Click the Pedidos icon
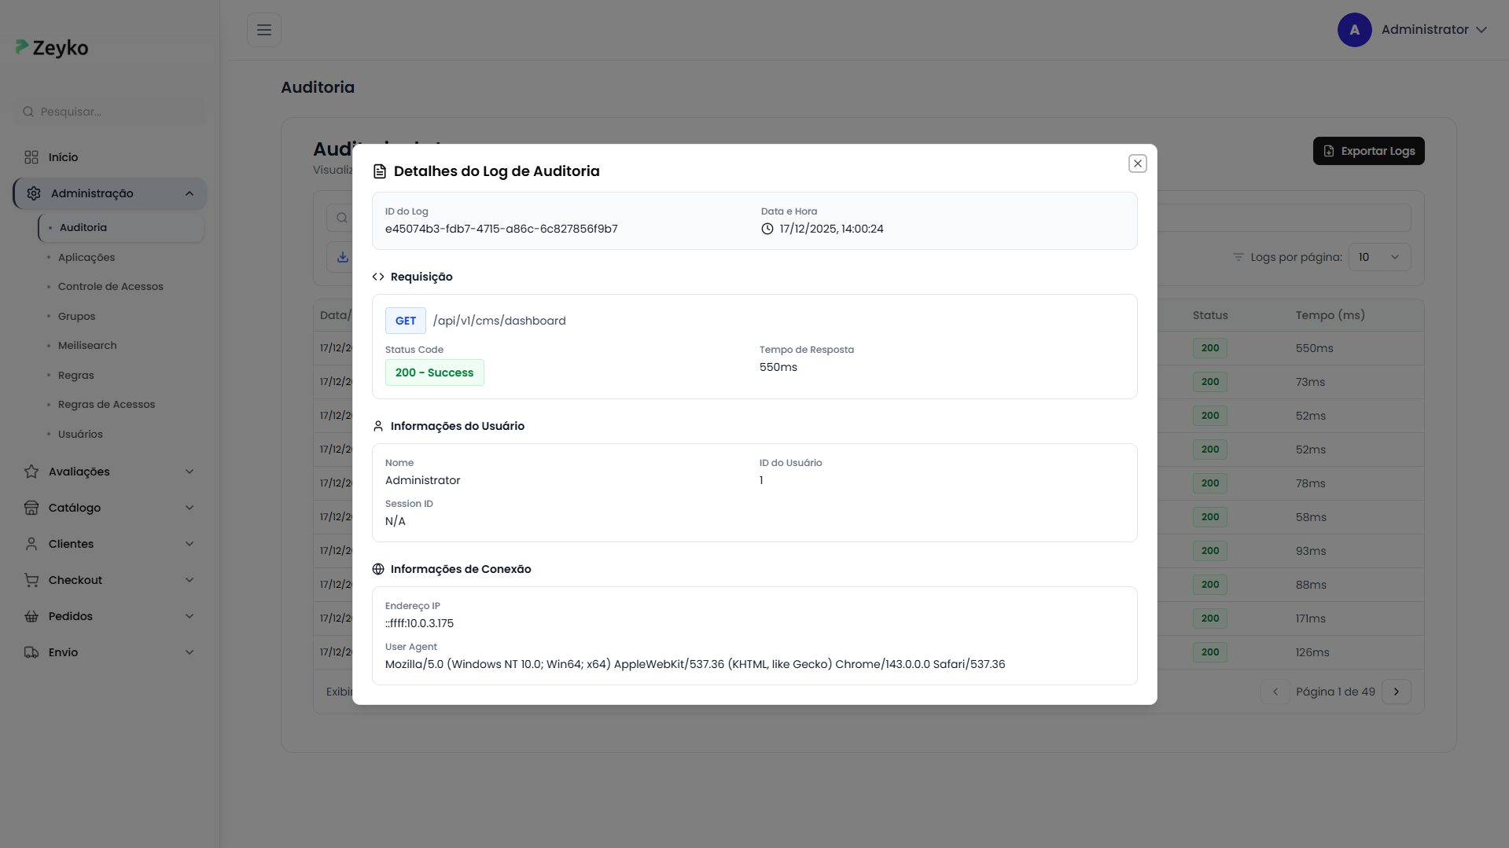The width and height of the screenshot is (1509, 848). 31,615
